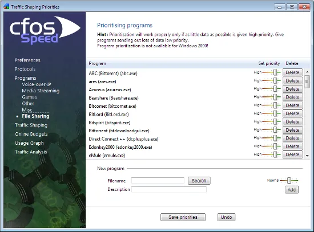
Task: Delete the Azureus entry
Action: [x=292, y=89]
